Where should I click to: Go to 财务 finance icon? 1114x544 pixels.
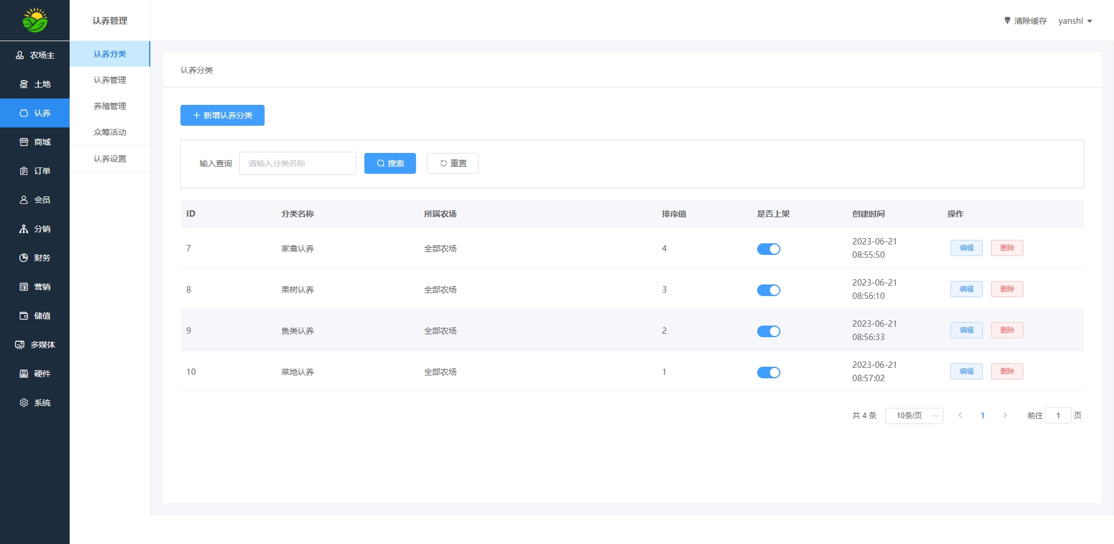point(24,258)
